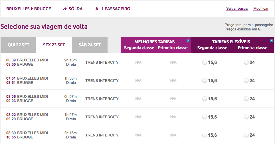Click the Modificar link
The height and width of the screenshot is (145, 275).
261,9
